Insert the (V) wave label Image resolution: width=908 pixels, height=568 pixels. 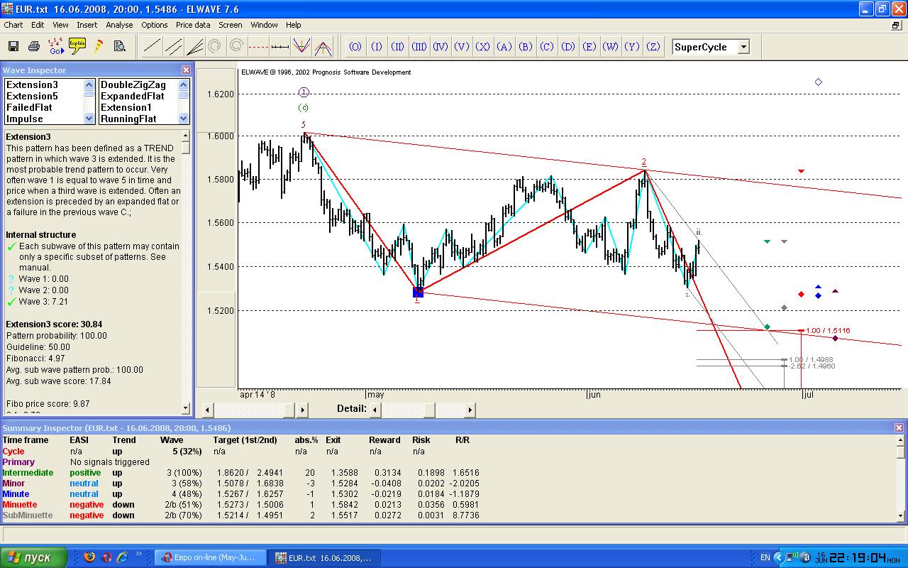(462, 48)
